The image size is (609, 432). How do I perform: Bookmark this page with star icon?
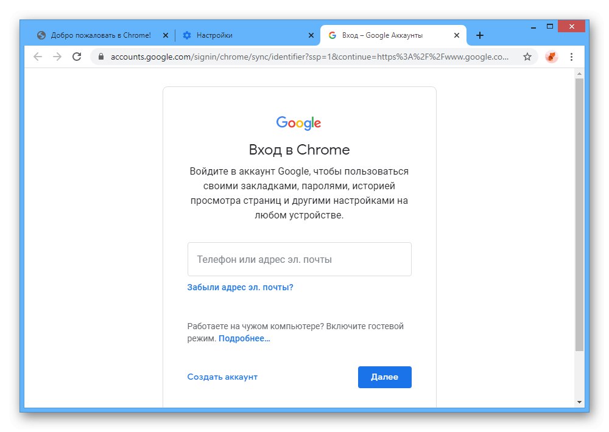(527, 57)
